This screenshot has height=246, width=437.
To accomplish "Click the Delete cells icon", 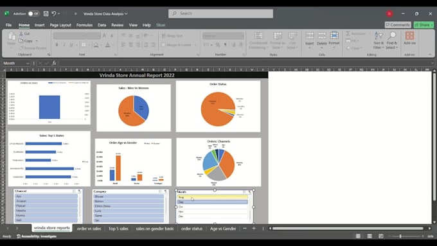I will click(321, 35).
